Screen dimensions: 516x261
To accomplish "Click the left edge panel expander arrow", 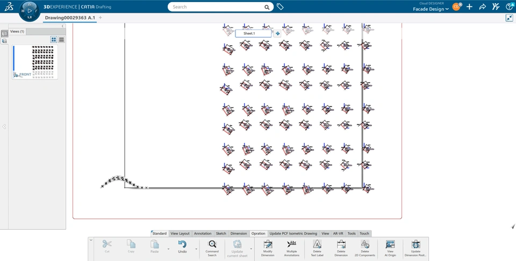I will pos(4,127).
